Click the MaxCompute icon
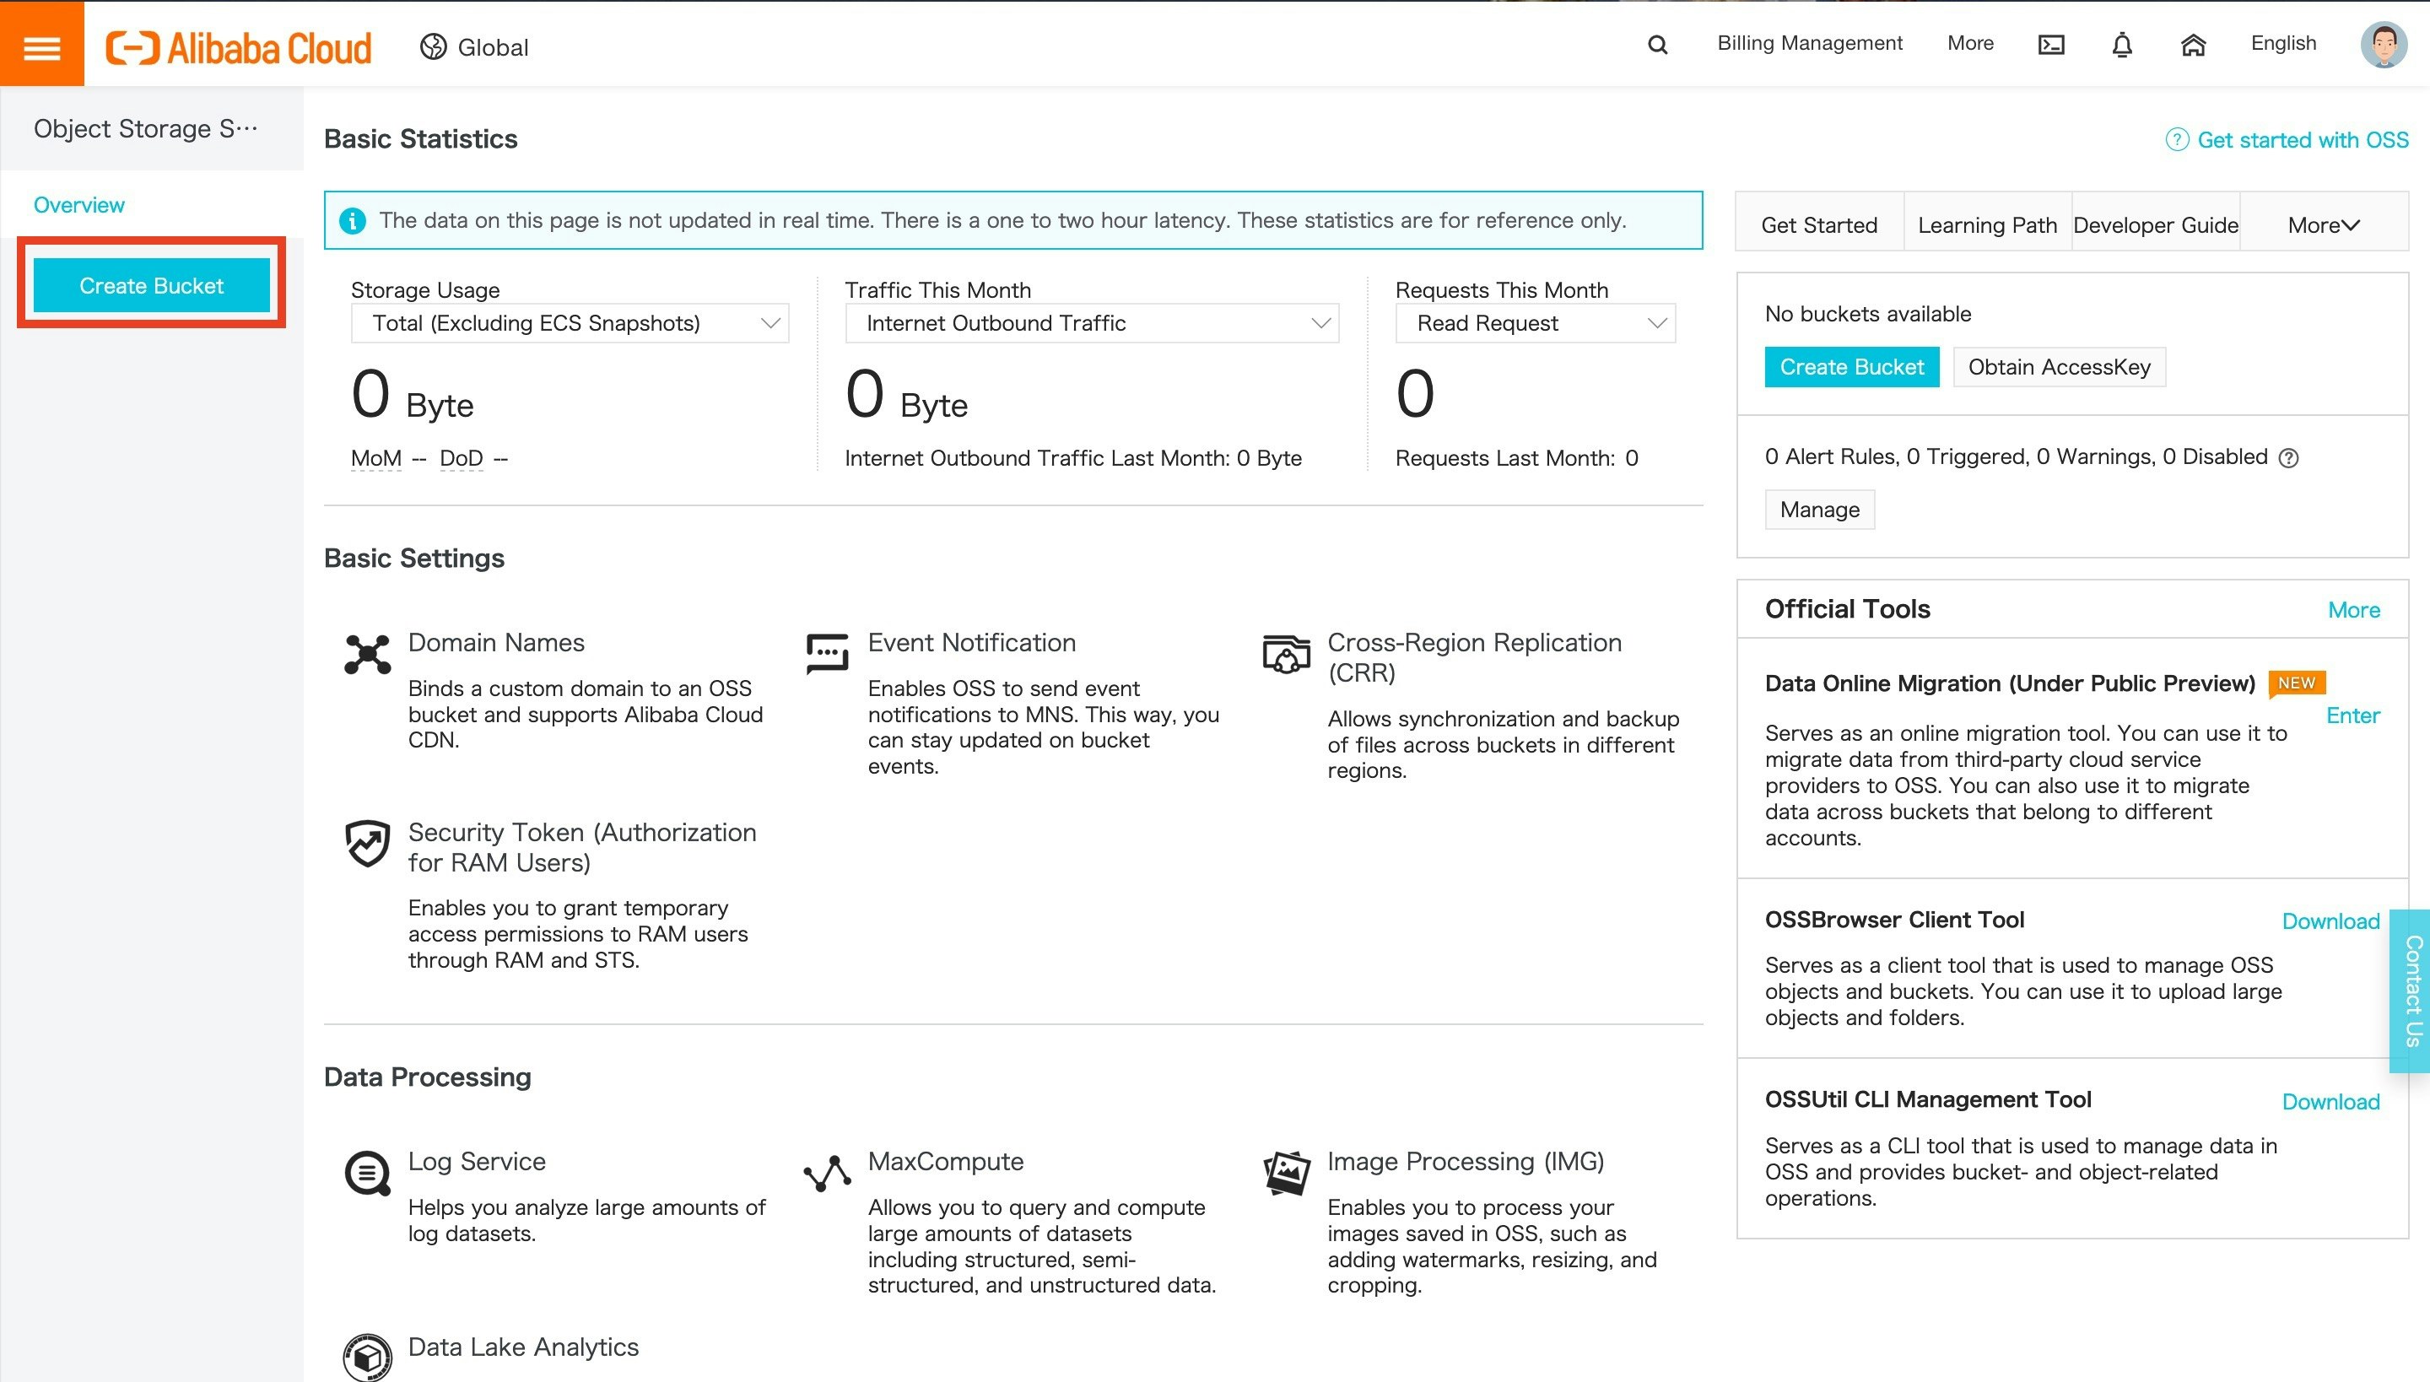 827,1173
